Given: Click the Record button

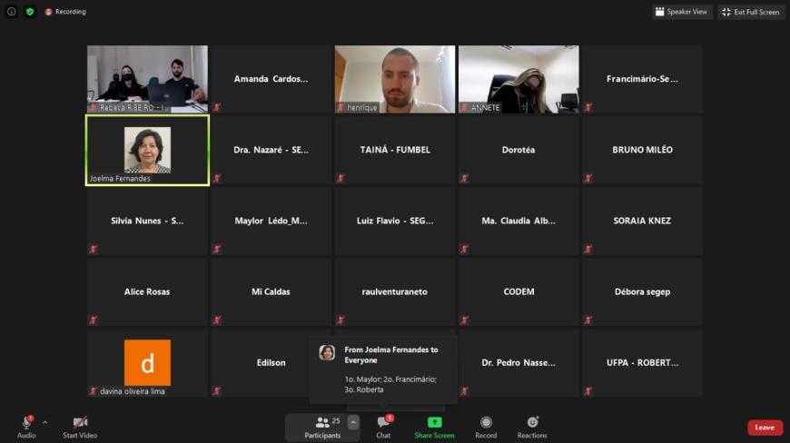Looking at the screenshot, I should click(486, 427).
